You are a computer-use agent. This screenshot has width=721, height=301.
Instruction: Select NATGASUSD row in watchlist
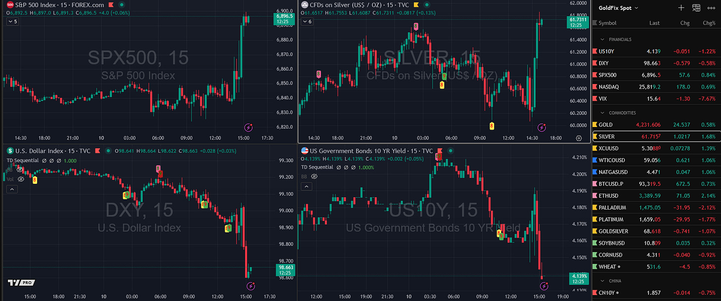656,172
